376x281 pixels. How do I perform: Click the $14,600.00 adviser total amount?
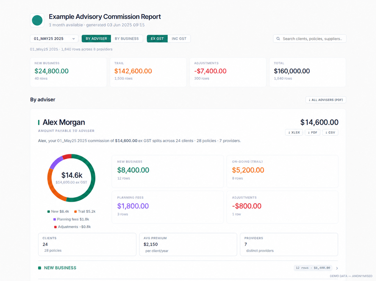point(319,122)
